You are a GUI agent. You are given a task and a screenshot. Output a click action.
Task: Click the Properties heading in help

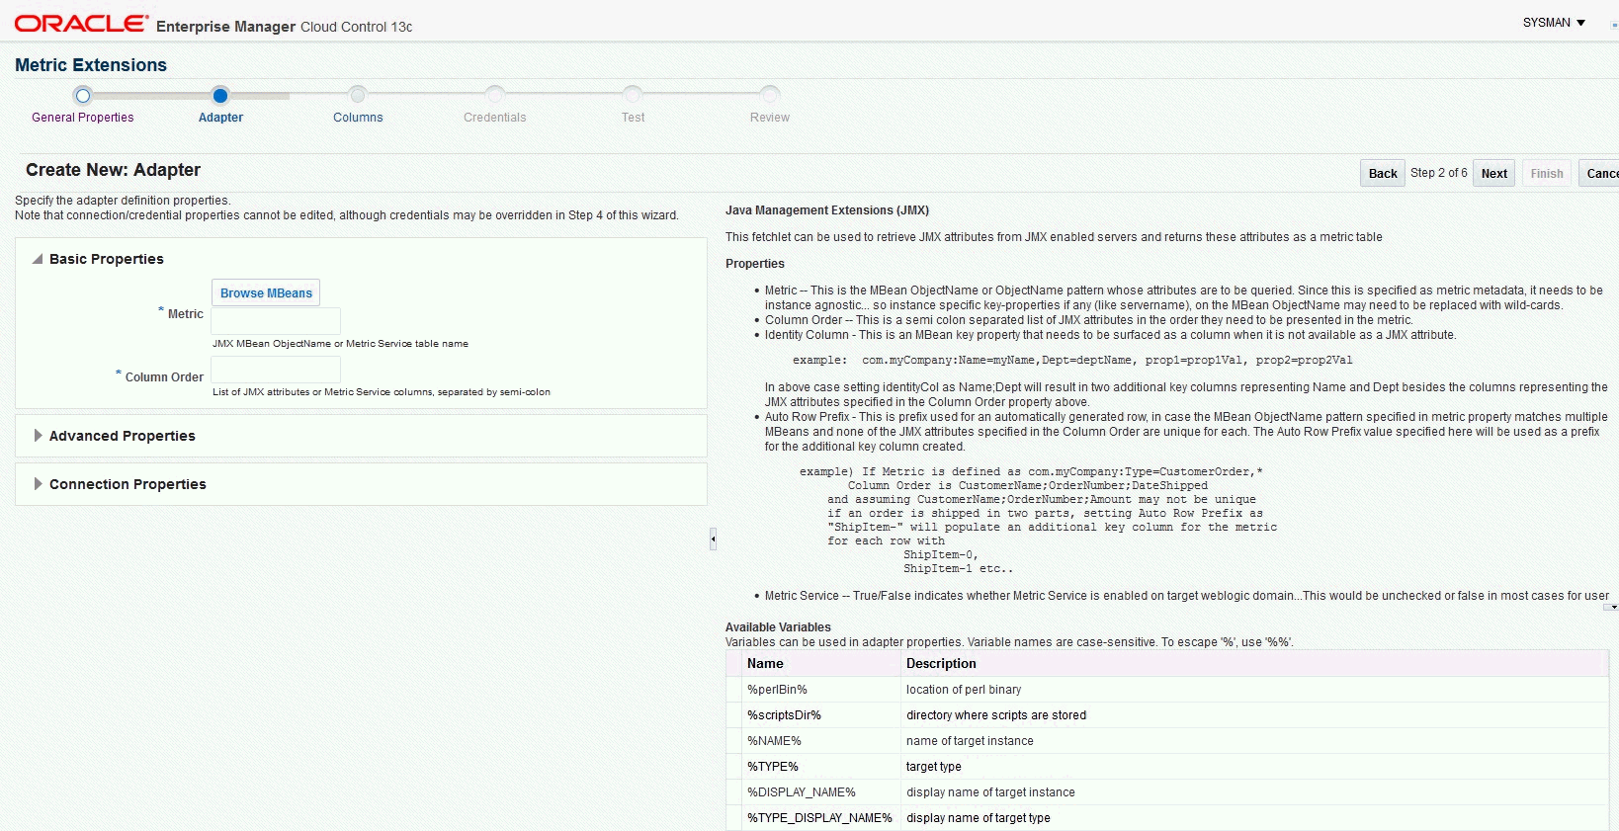click(755, 264)
